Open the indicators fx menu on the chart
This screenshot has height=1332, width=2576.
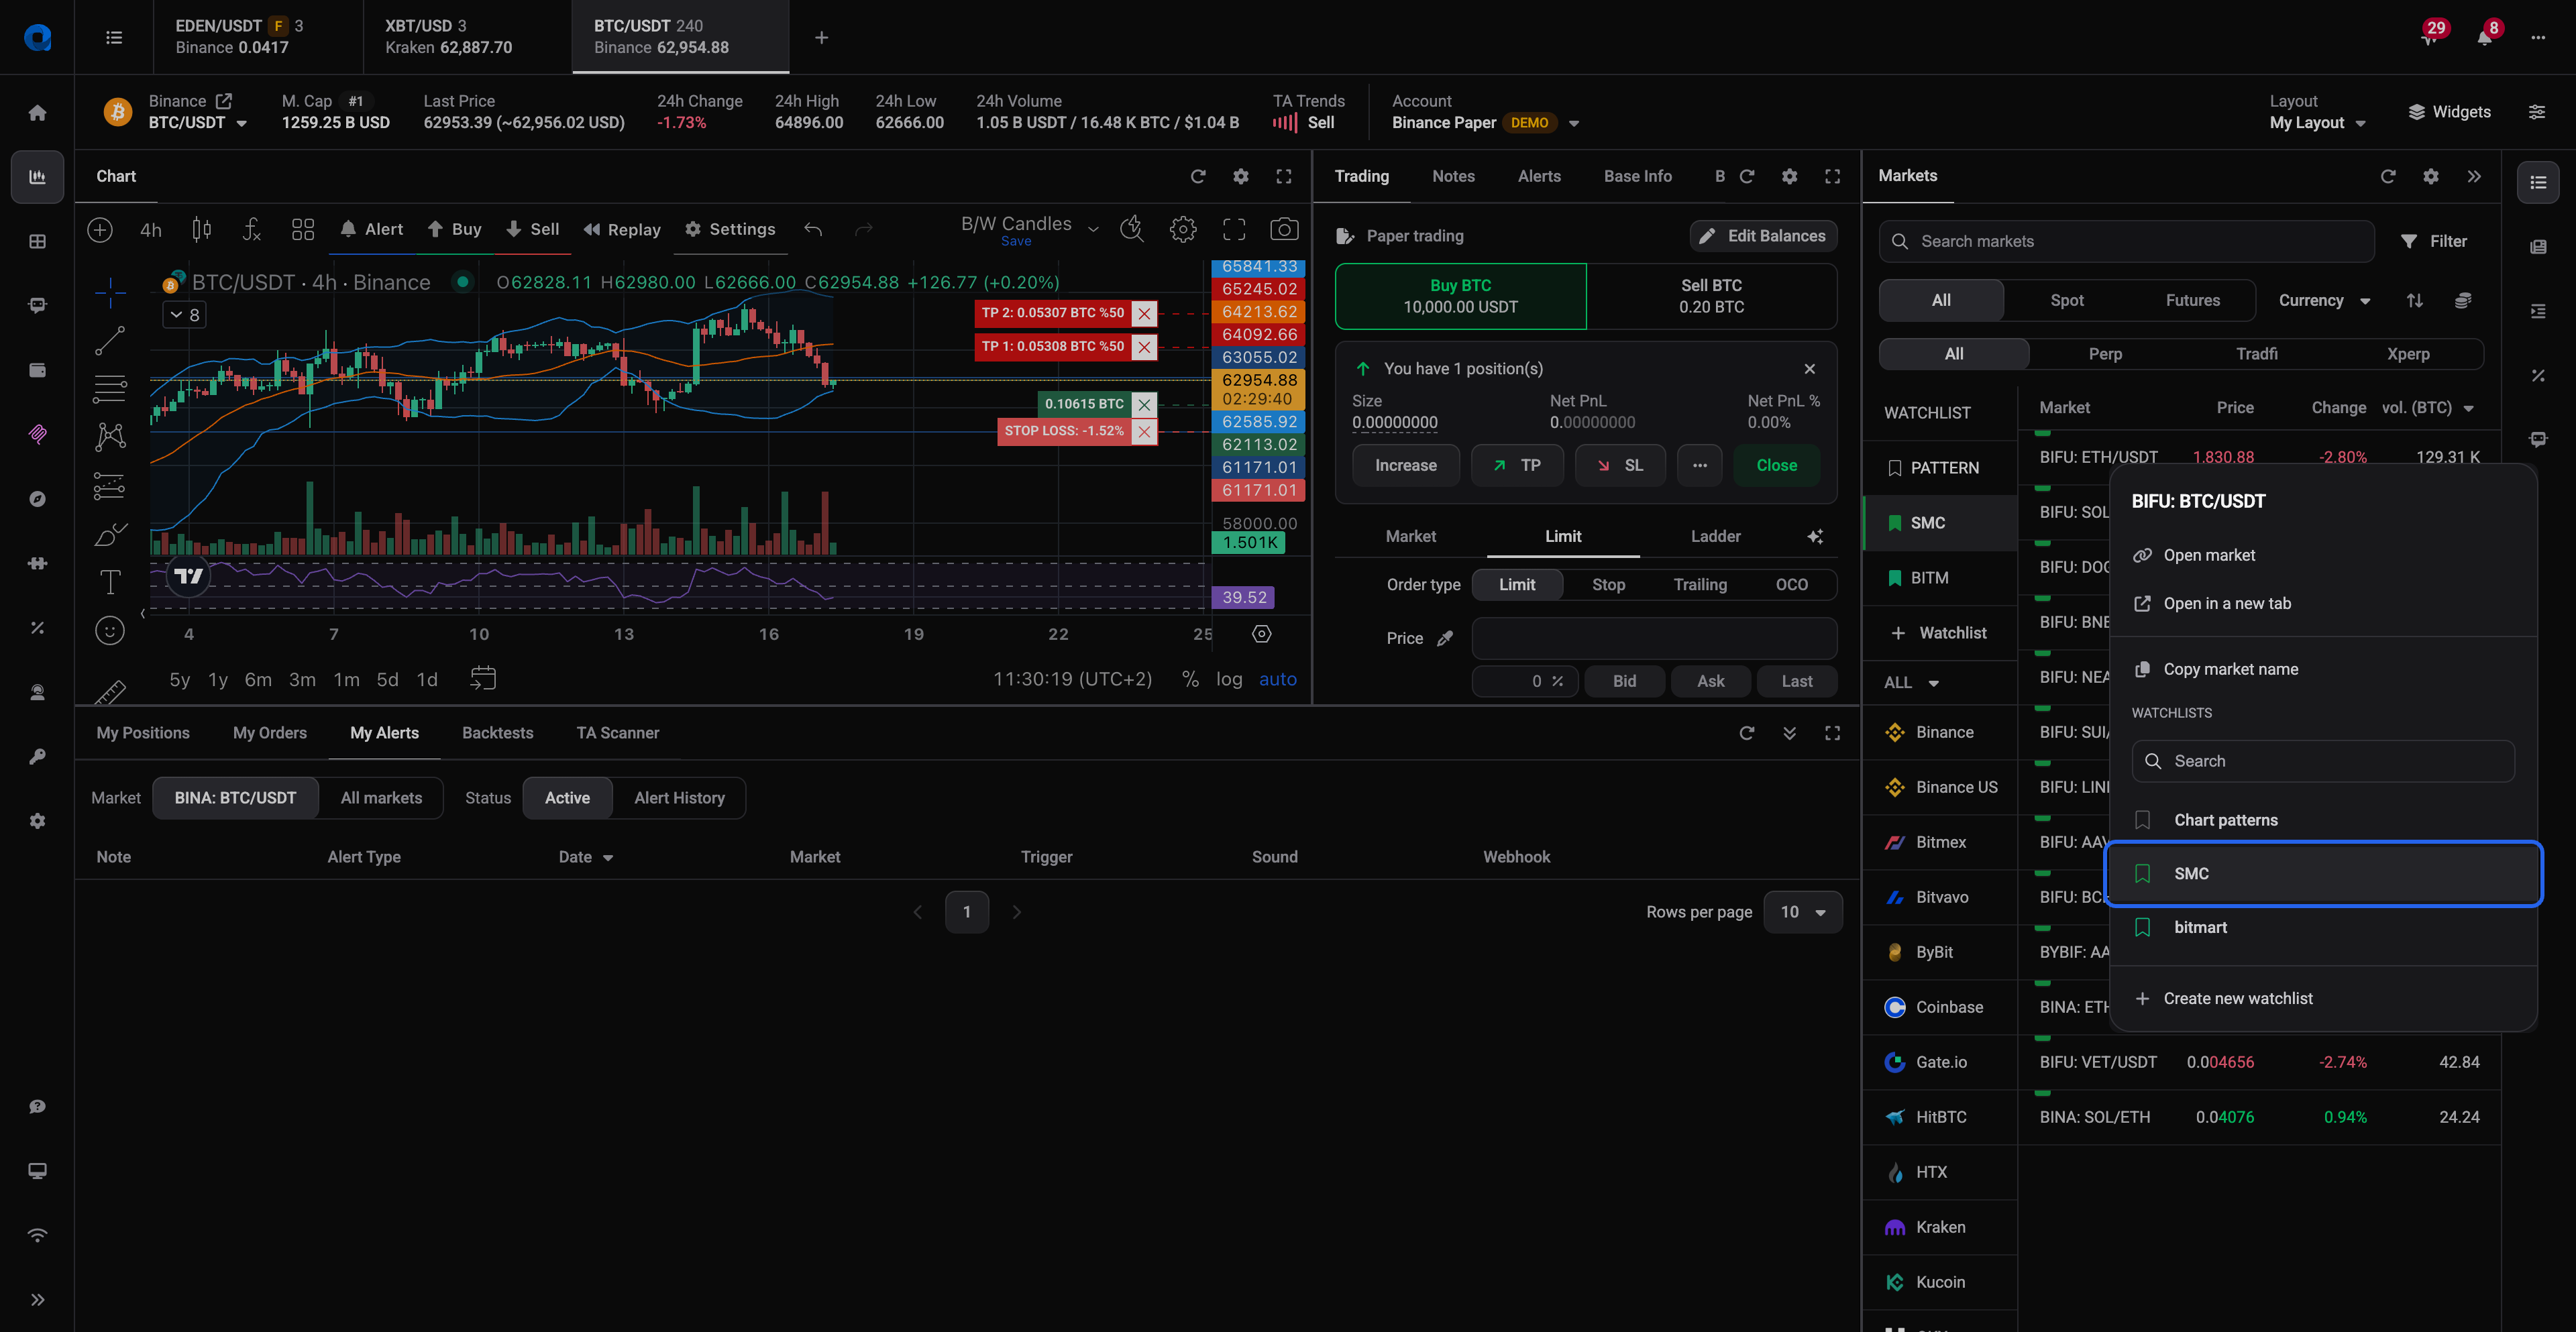click(252, 230)
